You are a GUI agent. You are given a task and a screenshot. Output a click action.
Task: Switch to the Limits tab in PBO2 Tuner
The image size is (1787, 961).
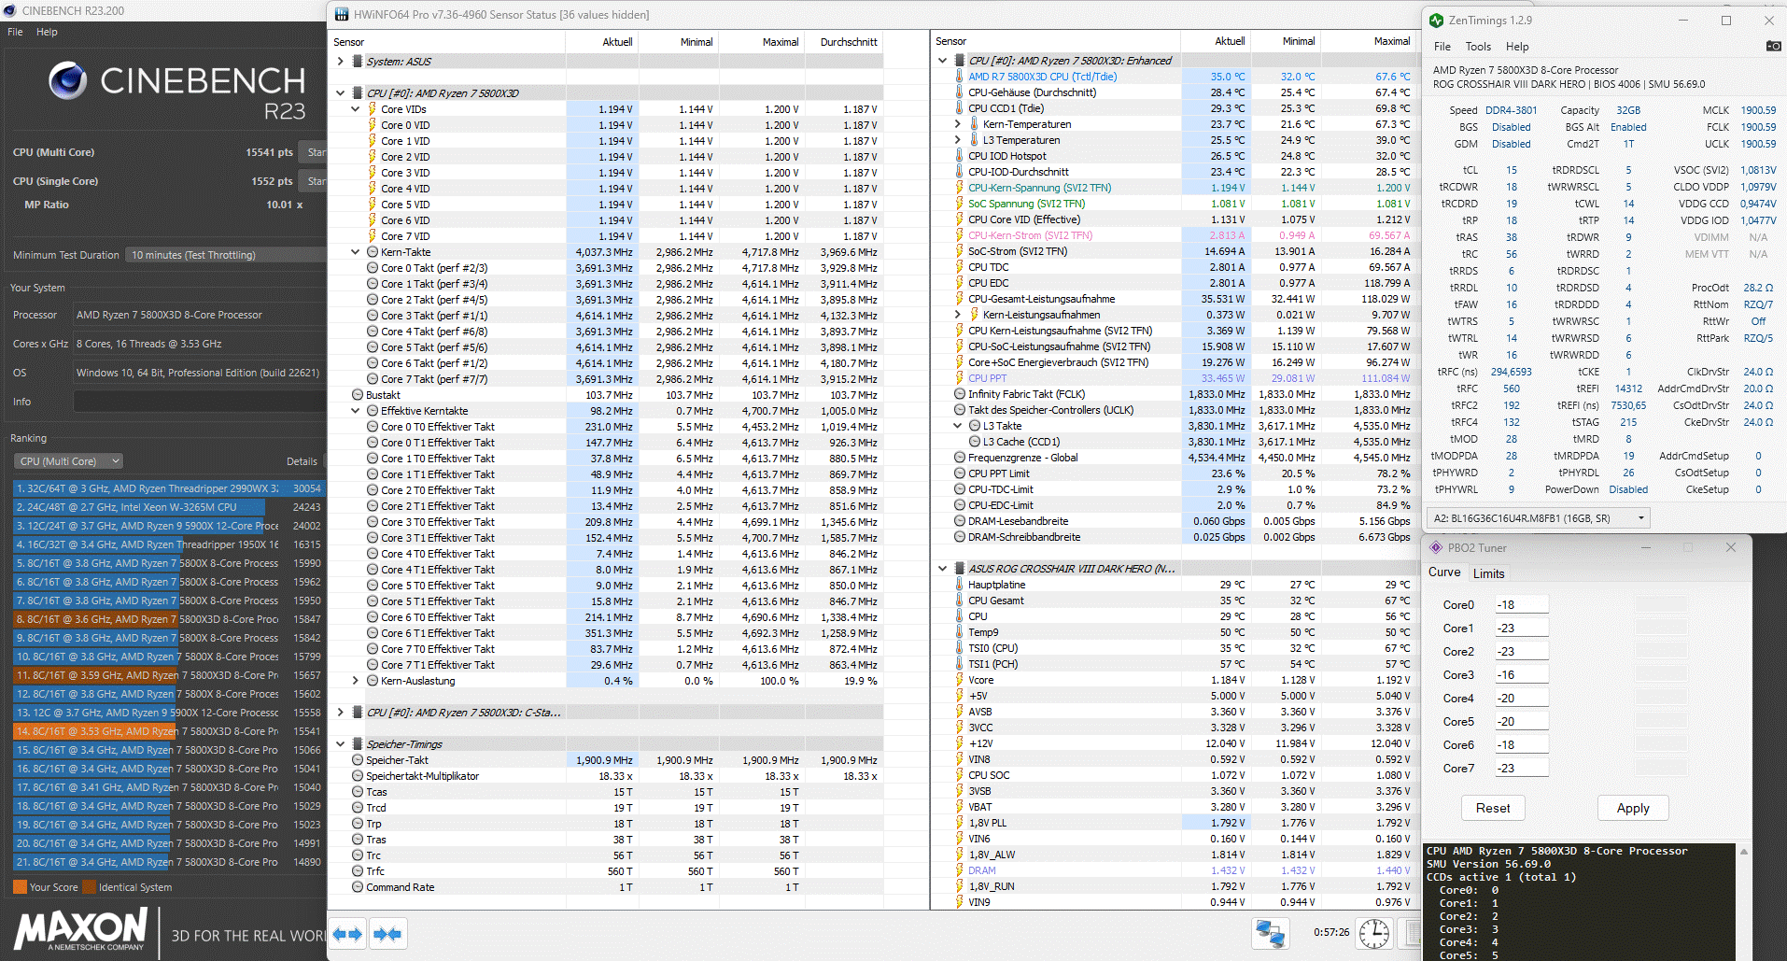pyautogui.click(x=1489, y=573)
